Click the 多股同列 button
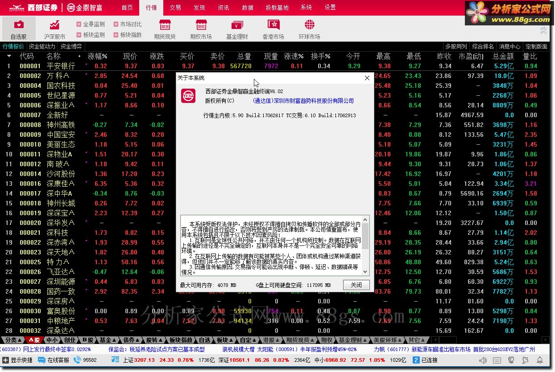555x372 pixels. (456, 46)
